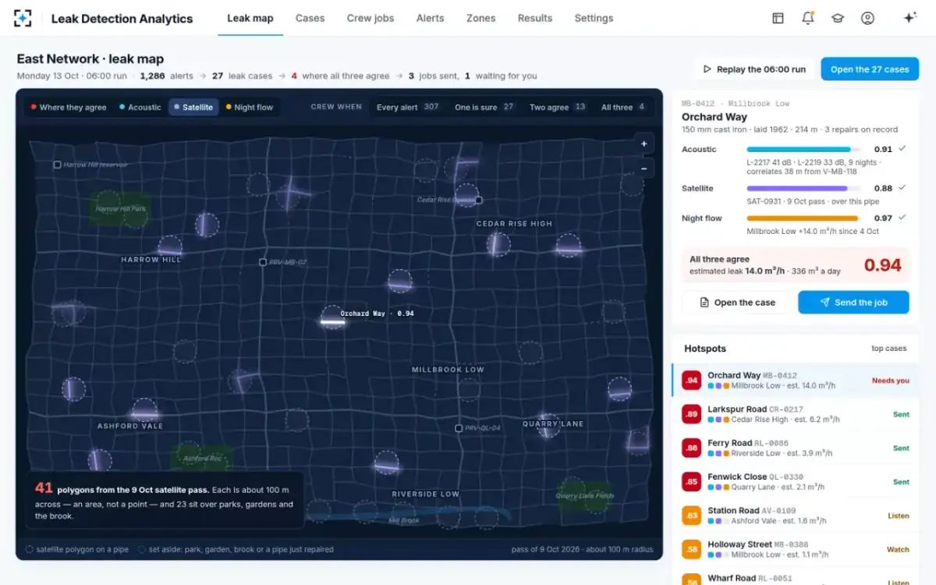Select the Orchard Way MB-0412 hotspot row
The image size is (936, 585).
pos(796,381)
